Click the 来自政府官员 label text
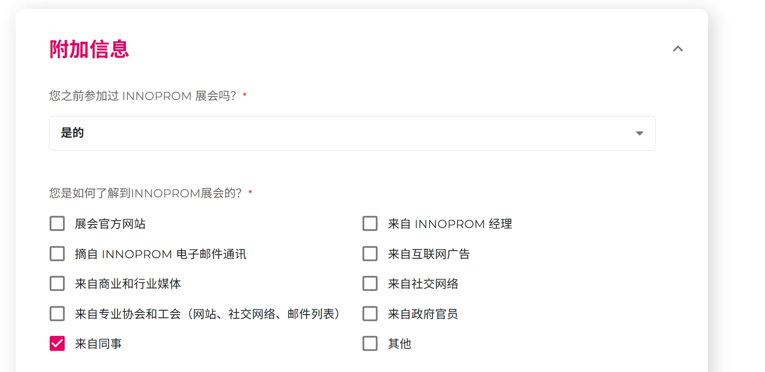Image resolution: width=765 pixels, height=372 pixels. [423, 314]
